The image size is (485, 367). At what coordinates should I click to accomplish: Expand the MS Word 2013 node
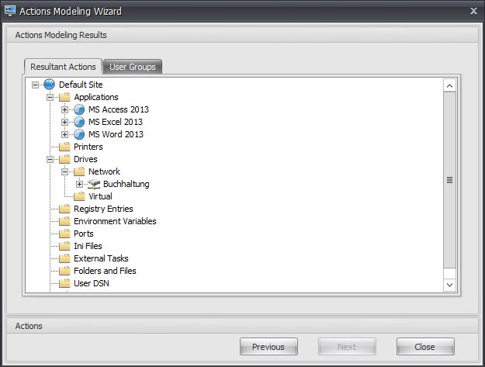coord(64,134)
